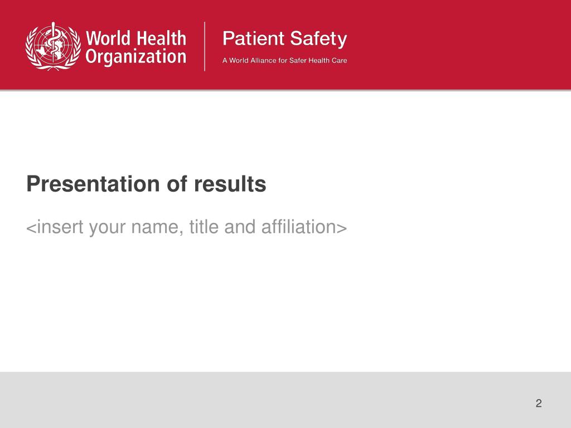Click the word affiliation in subtitle
Image resolution: width=571 pixels, height=428 pixels.
point(304,227)
